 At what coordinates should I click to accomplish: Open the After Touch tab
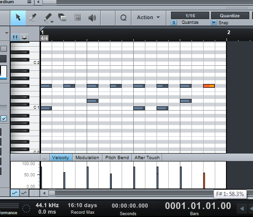pos(147,157)
